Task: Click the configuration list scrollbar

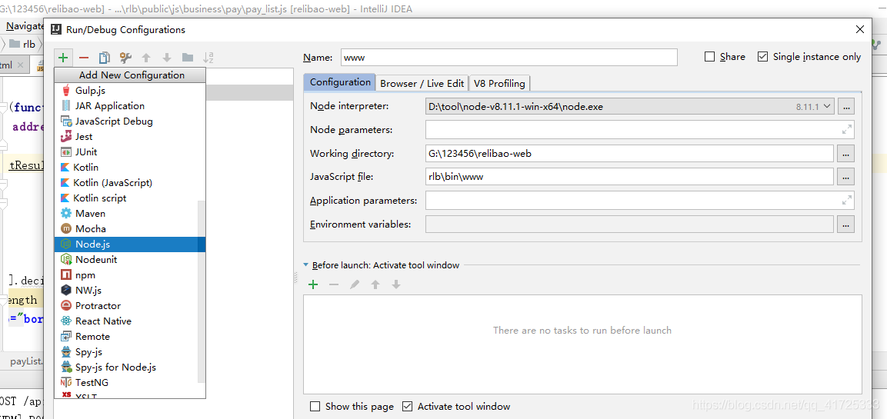Action: pos(202,291)
